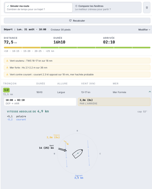152x189 pixels.
Task: Click the clock icon on Comparer les fenêtres
Action: (76, 6)
